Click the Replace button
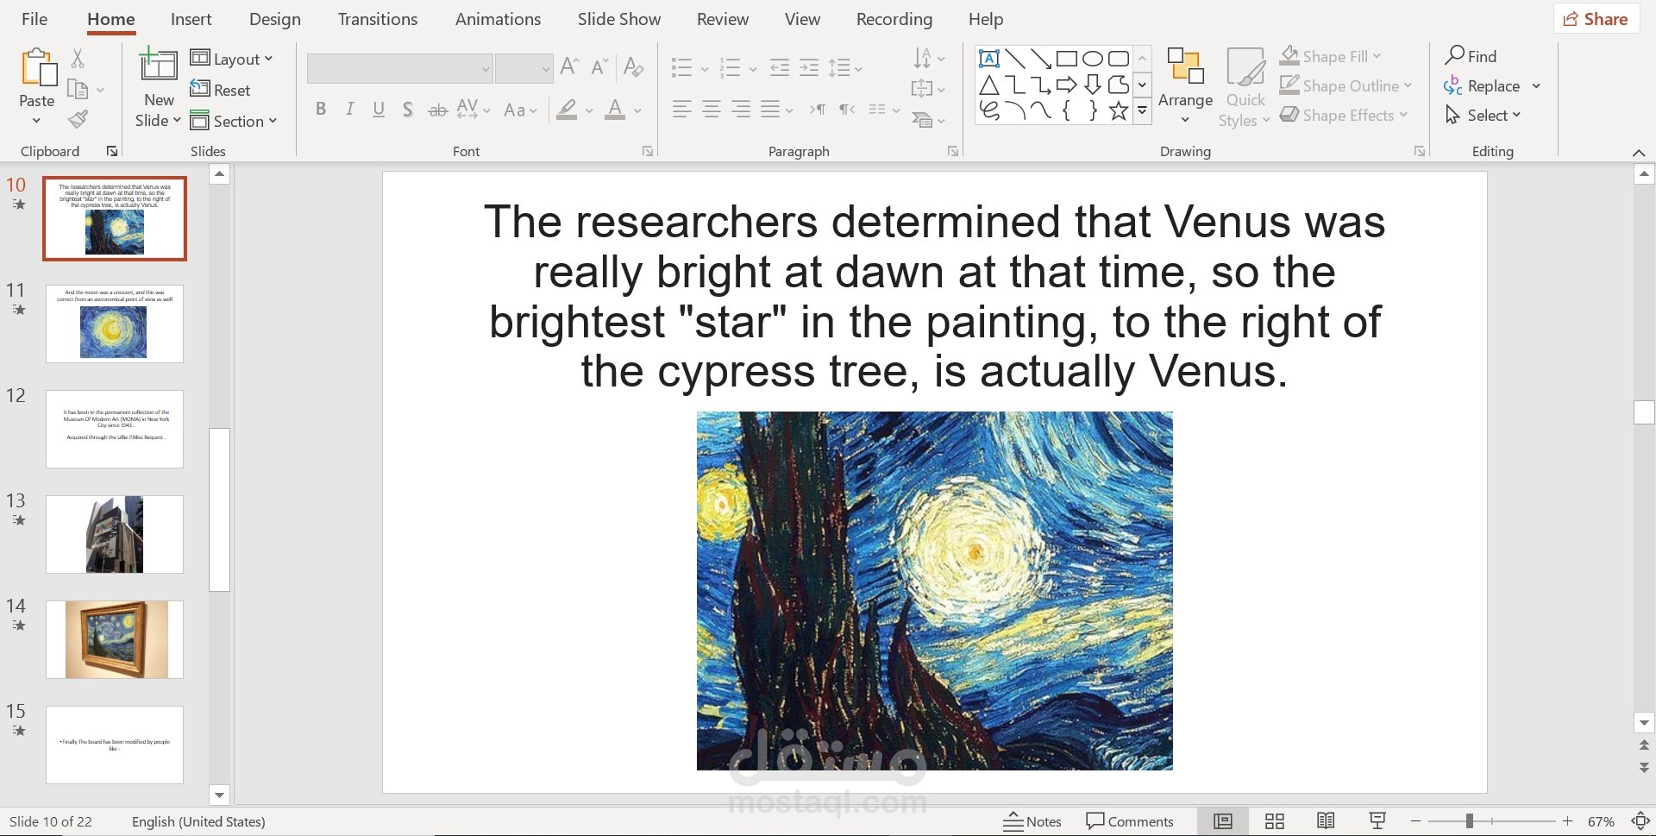 coord(1492,85)
